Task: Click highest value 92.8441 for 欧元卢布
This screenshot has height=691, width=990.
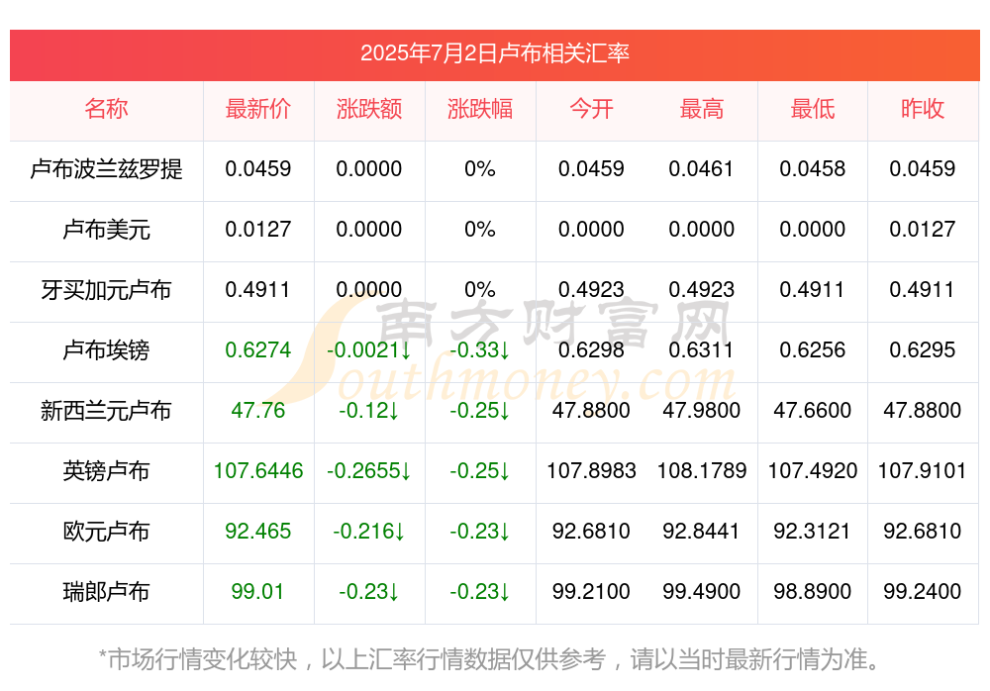Action: tap(702, 532)
